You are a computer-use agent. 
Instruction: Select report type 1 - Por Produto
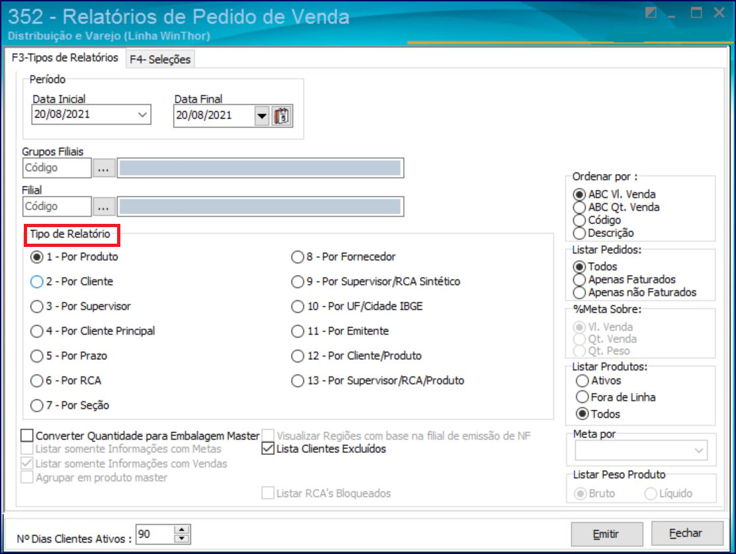74,257
